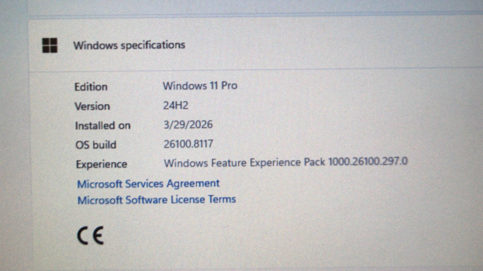
Task: Open the Microsoft Software License Terms link
Action: (156, 200)
